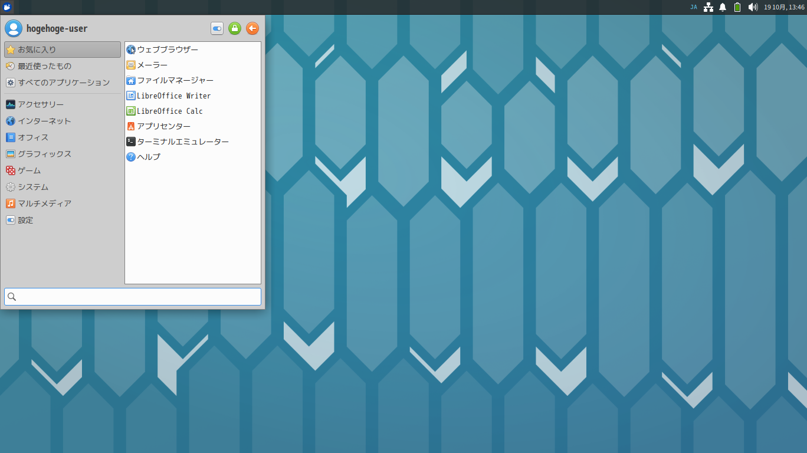Open メーラー mail application
Screen dimensions: 807x453
coord(193,65)
